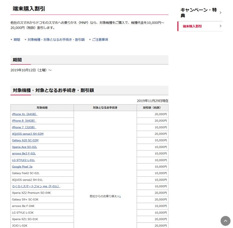Open the iPhone Xs (64GB) link
Image resolution: width=233 pixels, height=228 pixels.
[x=24, y=114]
